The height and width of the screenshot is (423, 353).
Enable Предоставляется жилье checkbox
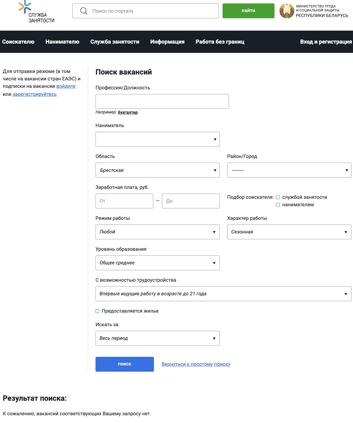97,311
